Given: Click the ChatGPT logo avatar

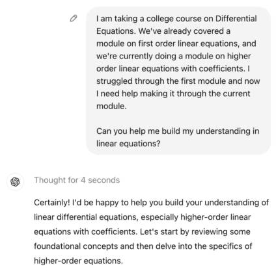Looking at the screenshot, I should click(15, 181).
